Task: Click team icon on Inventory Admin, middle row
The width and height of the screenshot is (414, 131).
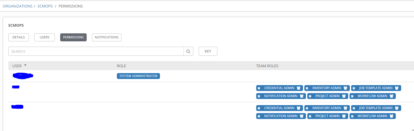Action: coord(345,88)
